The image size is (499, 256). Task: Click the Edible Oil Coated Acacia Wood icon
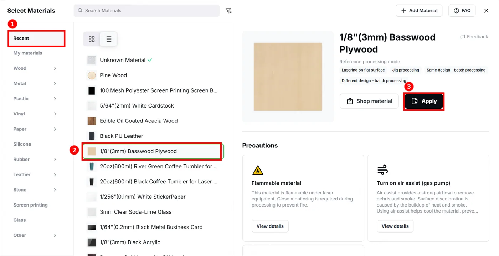(92, 121)
